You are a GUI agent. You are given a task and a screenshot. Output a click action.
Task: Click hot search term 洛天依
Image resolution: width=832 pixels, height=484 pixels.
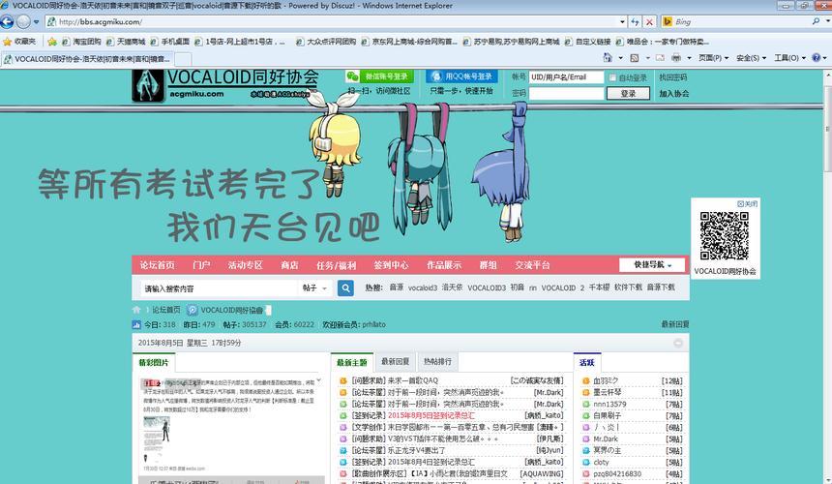pyautogui.click(x=452, y=287)
